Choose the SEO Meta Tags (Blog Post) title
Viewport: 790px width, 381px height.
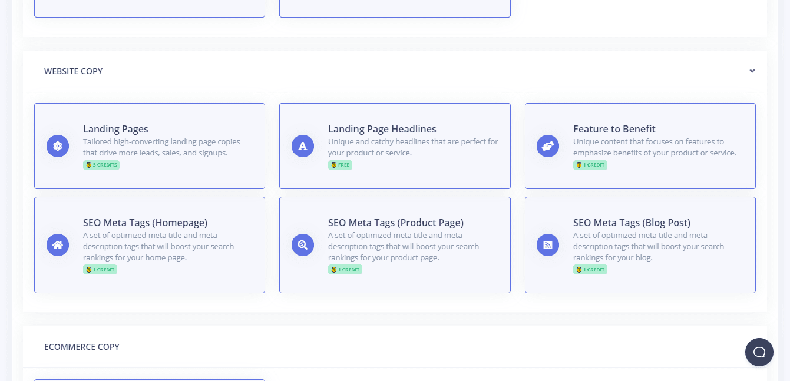632,223
